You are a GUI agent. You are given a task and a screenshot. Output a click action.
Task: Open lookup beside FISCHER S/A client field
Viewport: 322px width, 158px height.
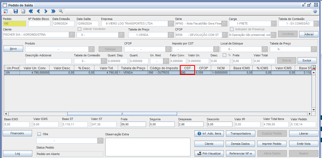(72, 35)
